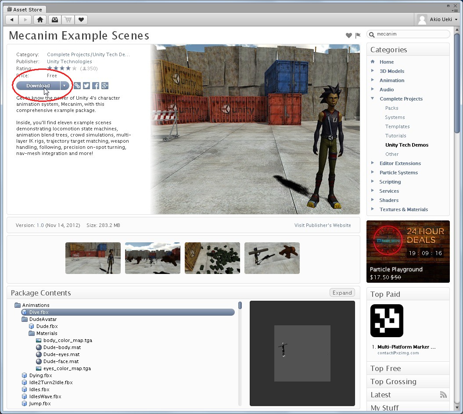Click the RSS feed icon beside Latest
This screenshot has height=414, width=463.
pos(443,395)
